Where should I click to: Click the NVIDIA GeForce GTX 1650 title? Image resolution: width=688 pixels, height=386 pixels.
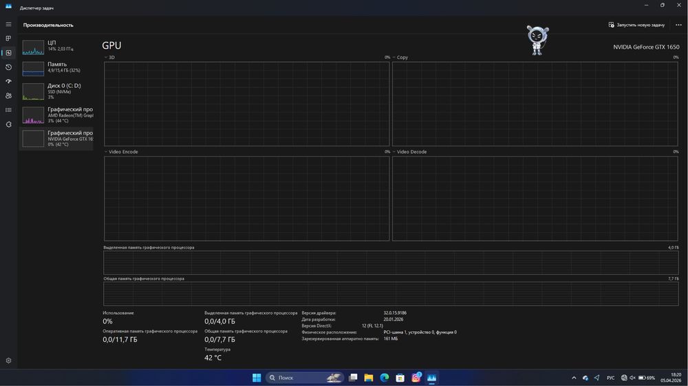click(x=646, y=47)
